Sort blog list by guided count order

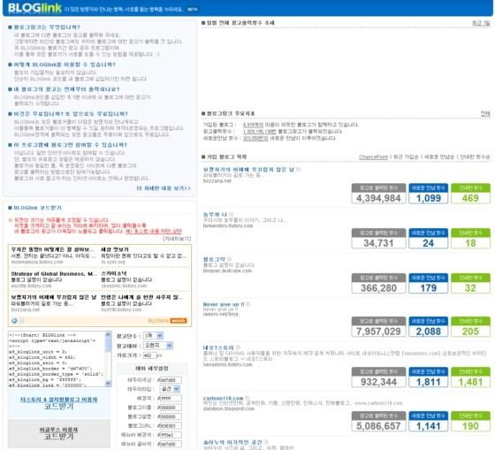tap(475, 157)
